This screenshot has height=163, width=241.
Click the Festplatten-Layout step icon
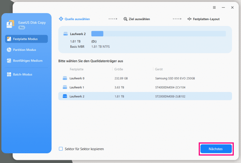pyautogui.click(x=190, y=19)
